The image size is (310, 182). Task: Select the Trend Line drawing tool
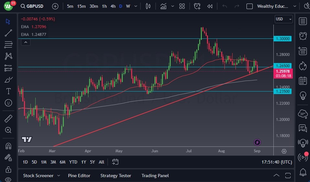8,33
